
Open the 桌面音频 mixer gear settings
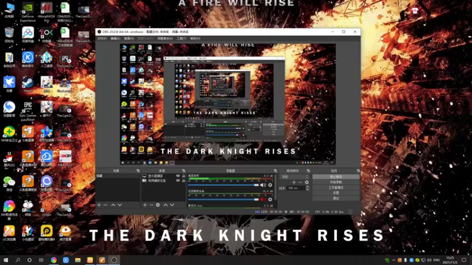[270, 185]
